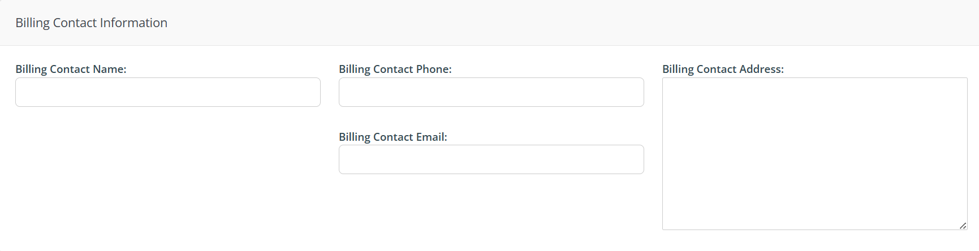Focus the large multiline billing address box
The height and width of the screenshot is (251, 979).
(814, 154)
